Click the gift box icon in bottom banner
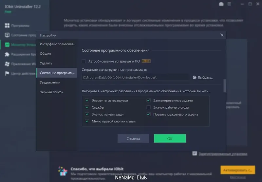This screenshot has width=262, height=182. (x=63, y=171)
